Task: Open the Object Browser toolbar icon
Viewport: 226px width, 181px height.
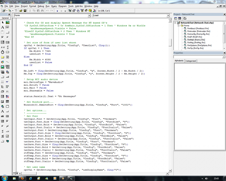Action: [x=82, y=11]
